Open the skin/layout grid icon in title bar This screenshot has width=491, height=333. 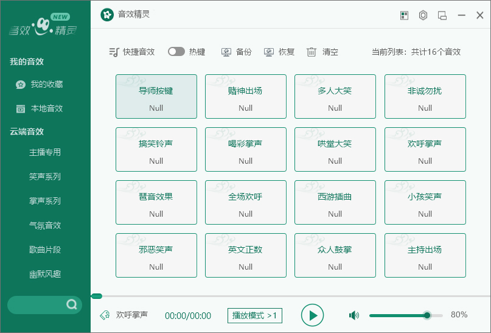click(x=404, y=15)
